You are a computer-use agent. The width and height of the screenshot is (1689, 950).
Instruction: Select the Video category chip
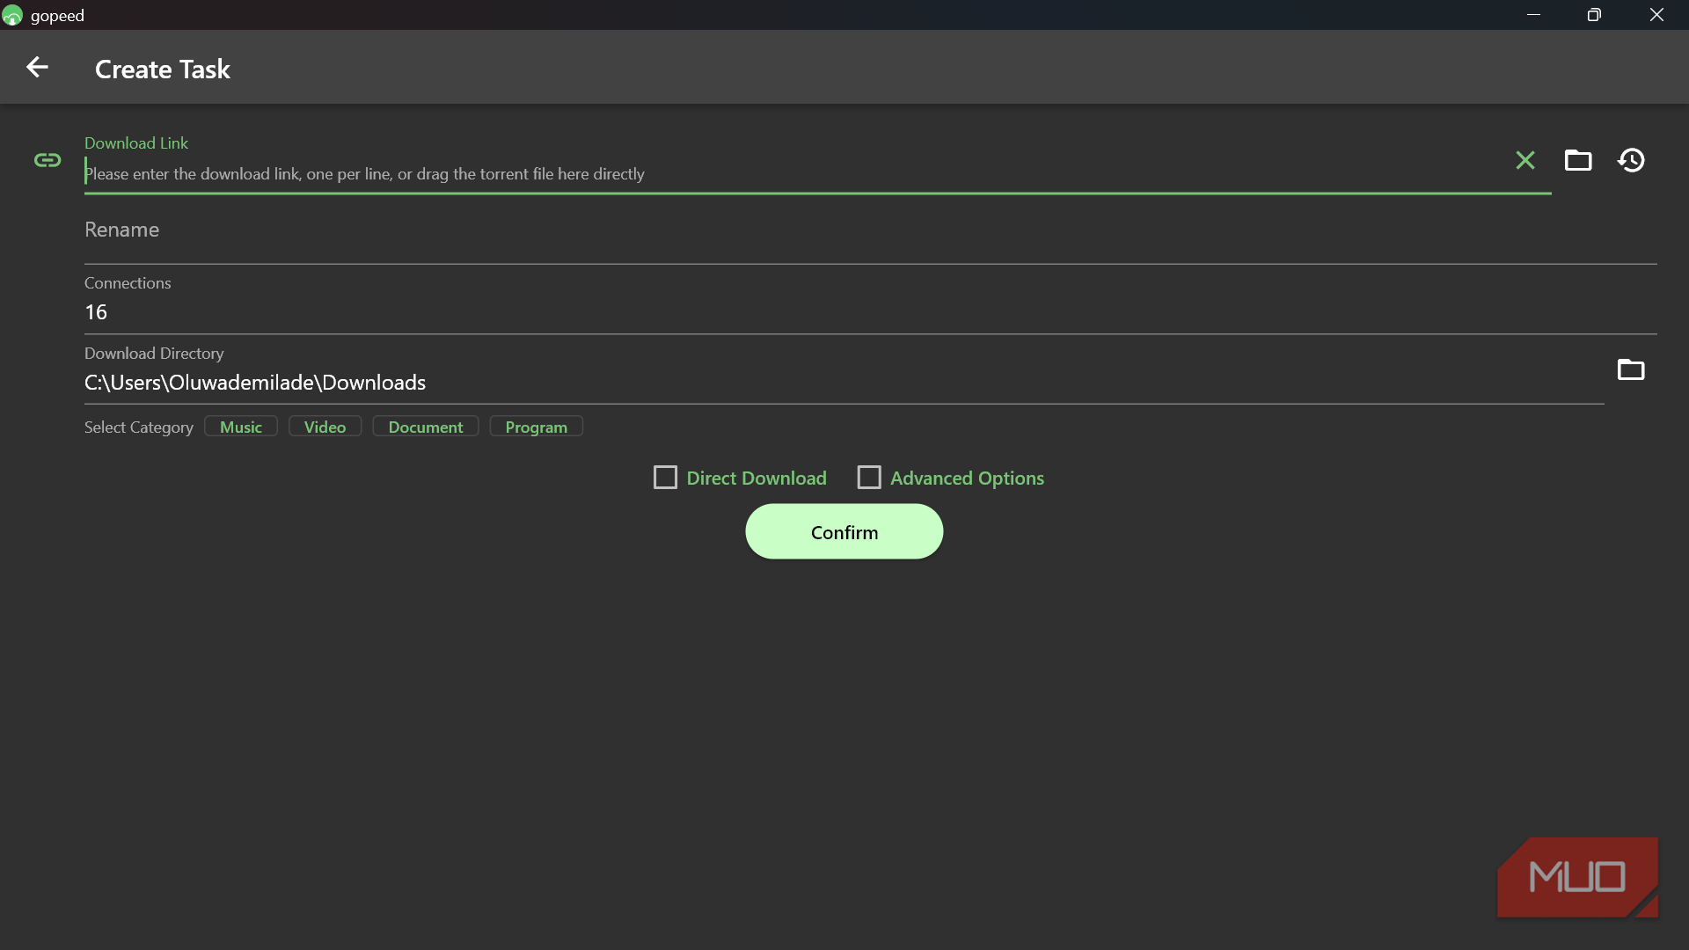[x=325, y=427]
